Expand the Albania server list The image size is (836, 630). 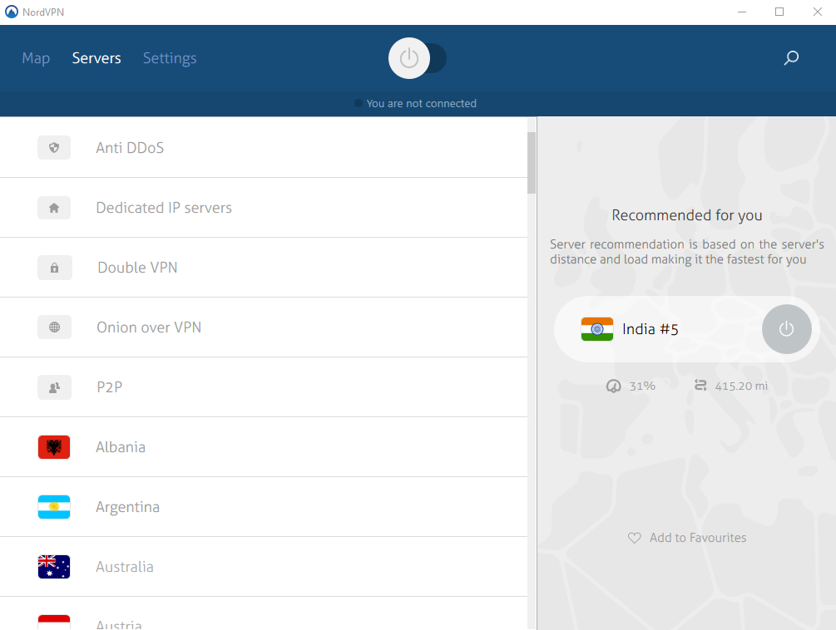(x=250, y=446)
